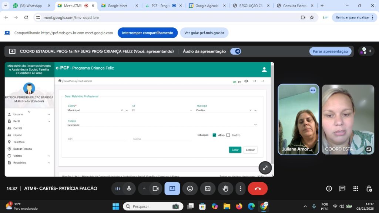379x213 pixels.
Task: Open the meeting chat panel
Action: [342, 189]
